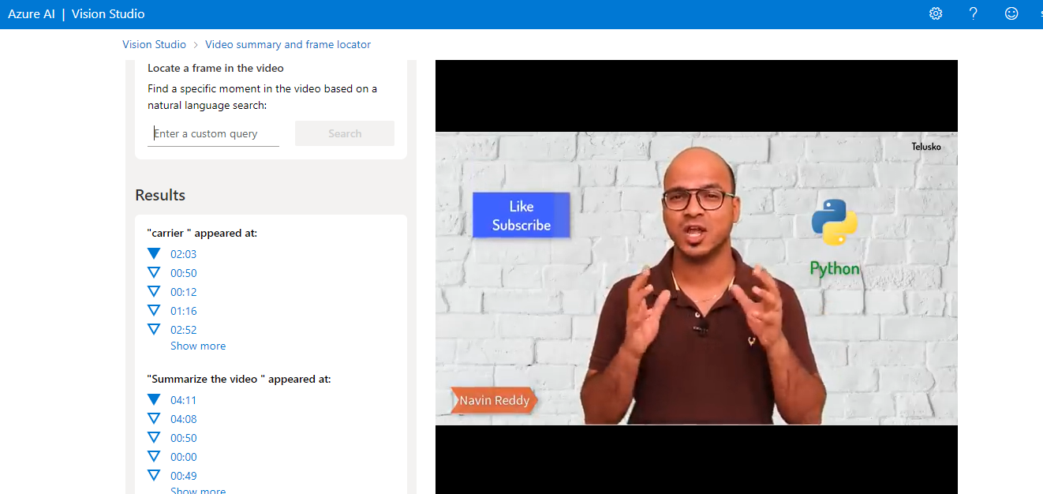This screenshot has height=494, width=1043.
Task: Select the triangle marker beside 00:50 carrier result
Action: [154, 272]
